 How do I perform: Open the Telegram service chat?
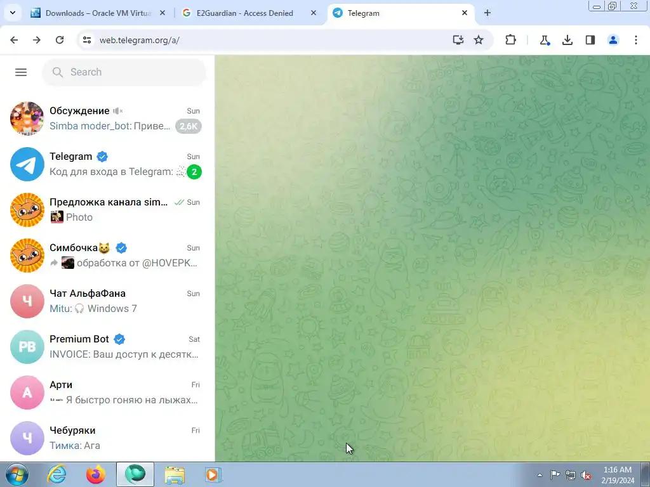pyautogui.click(x=107, y=164)
